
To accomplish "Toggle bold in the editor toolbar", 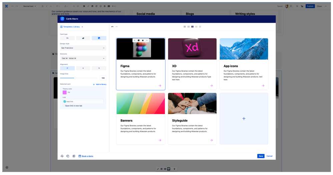I will [x=42, y=6].
